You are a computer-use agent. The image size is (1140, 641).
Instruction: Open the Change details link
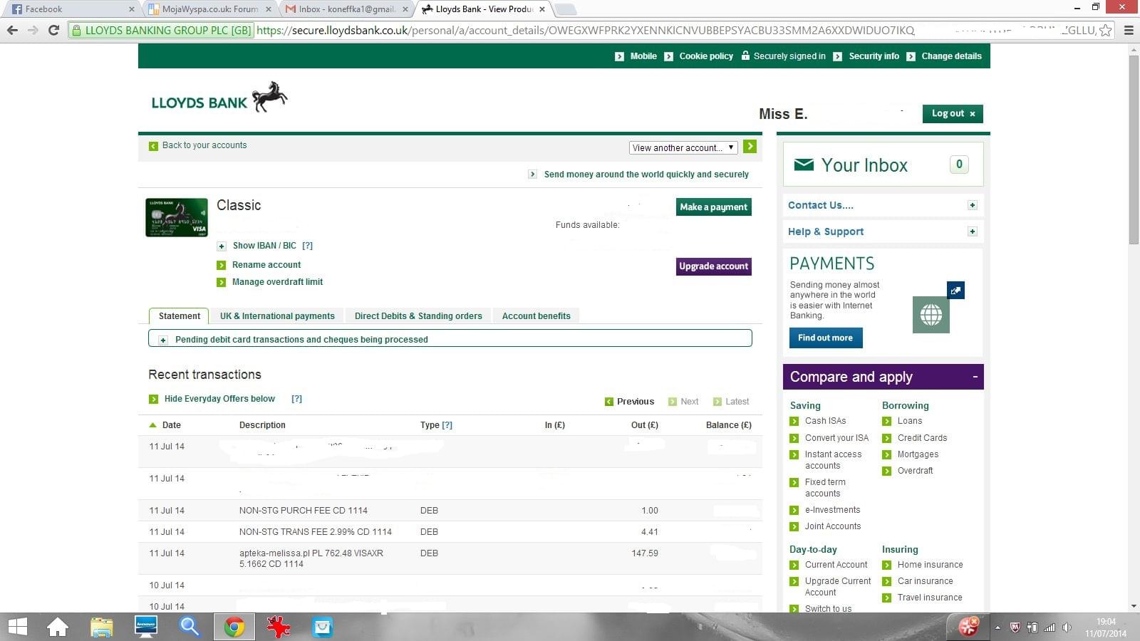click(x=951, y=56)
